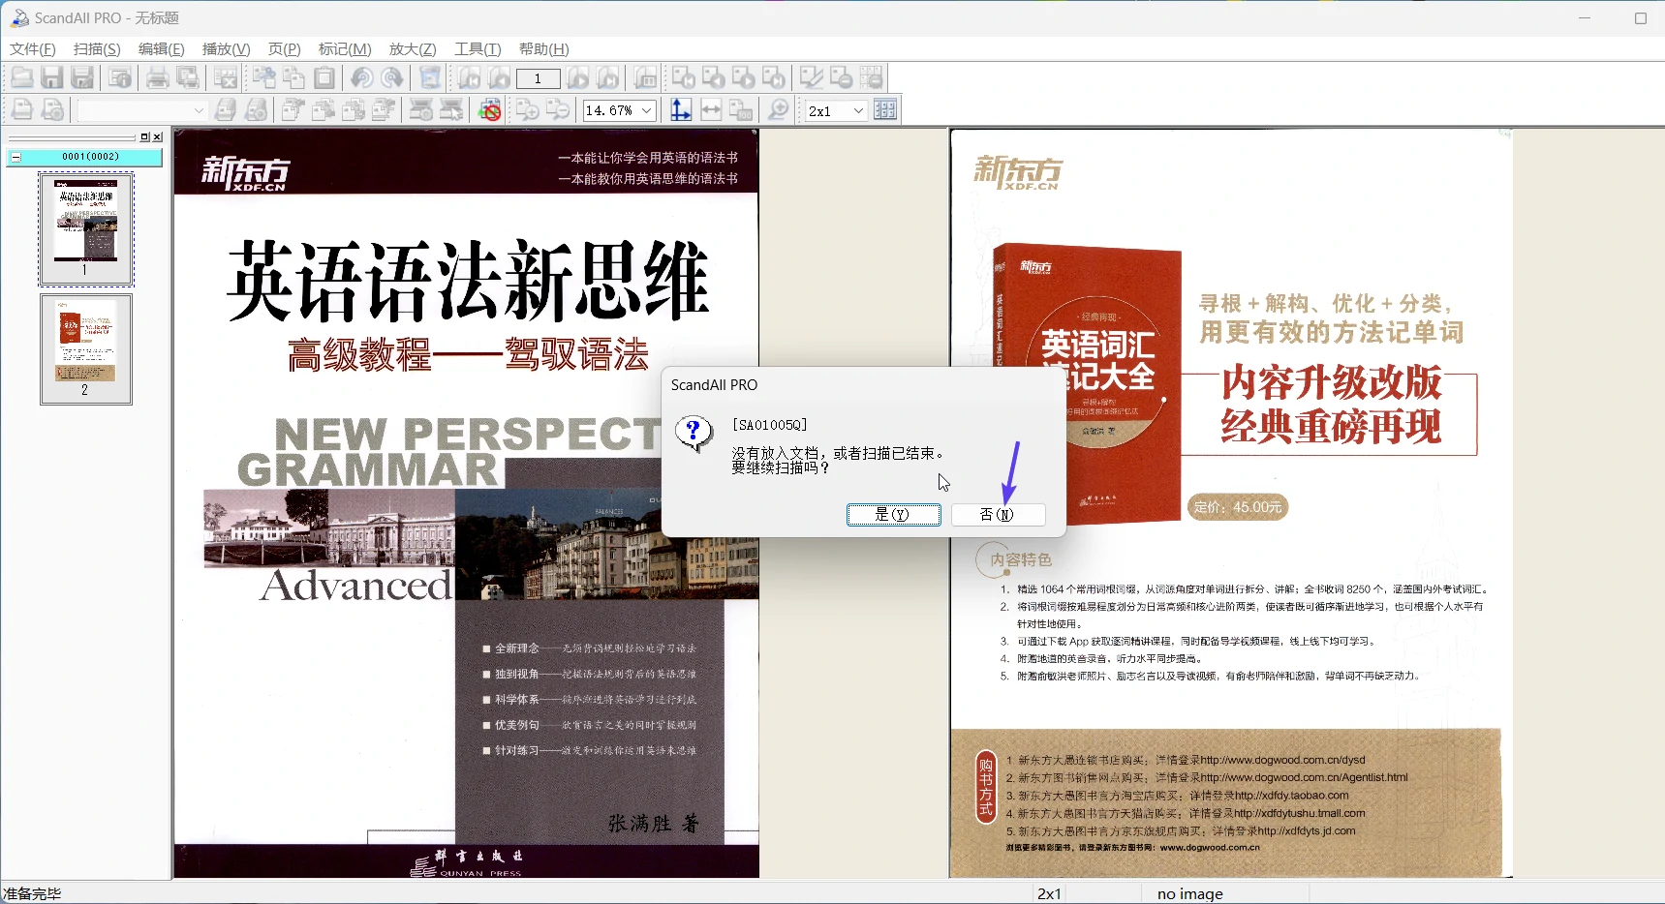Click the no image status text
Viewport: 1665px width, 904px height.
[x=1189, y=893]
